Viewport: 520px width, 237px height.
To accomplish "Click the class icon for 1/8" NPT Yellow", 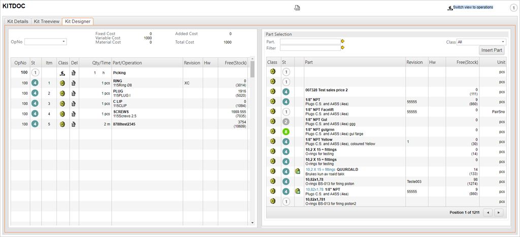I will tap(273, 142).
